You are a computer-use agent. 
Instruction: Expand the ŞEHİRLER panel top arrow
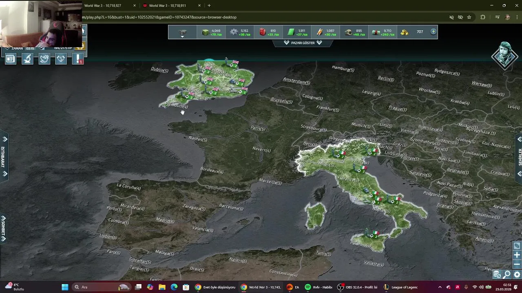coord(519,139)
